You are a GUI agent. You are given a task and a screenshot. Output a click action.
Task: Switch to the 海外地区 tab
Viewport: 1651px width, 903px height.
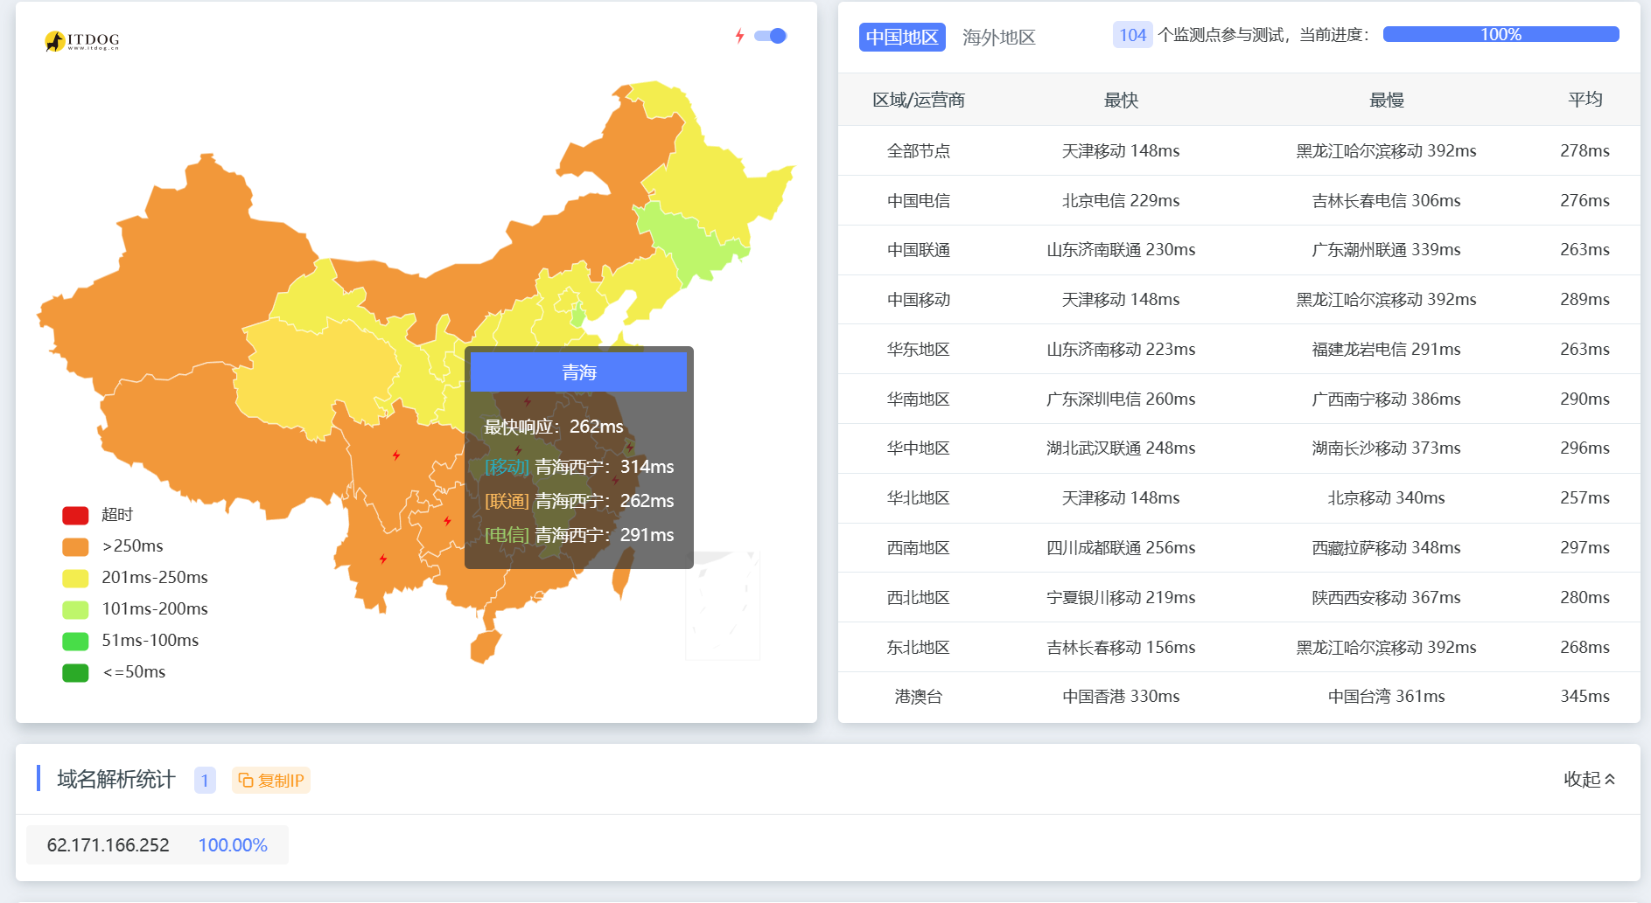tap(997, 37)
